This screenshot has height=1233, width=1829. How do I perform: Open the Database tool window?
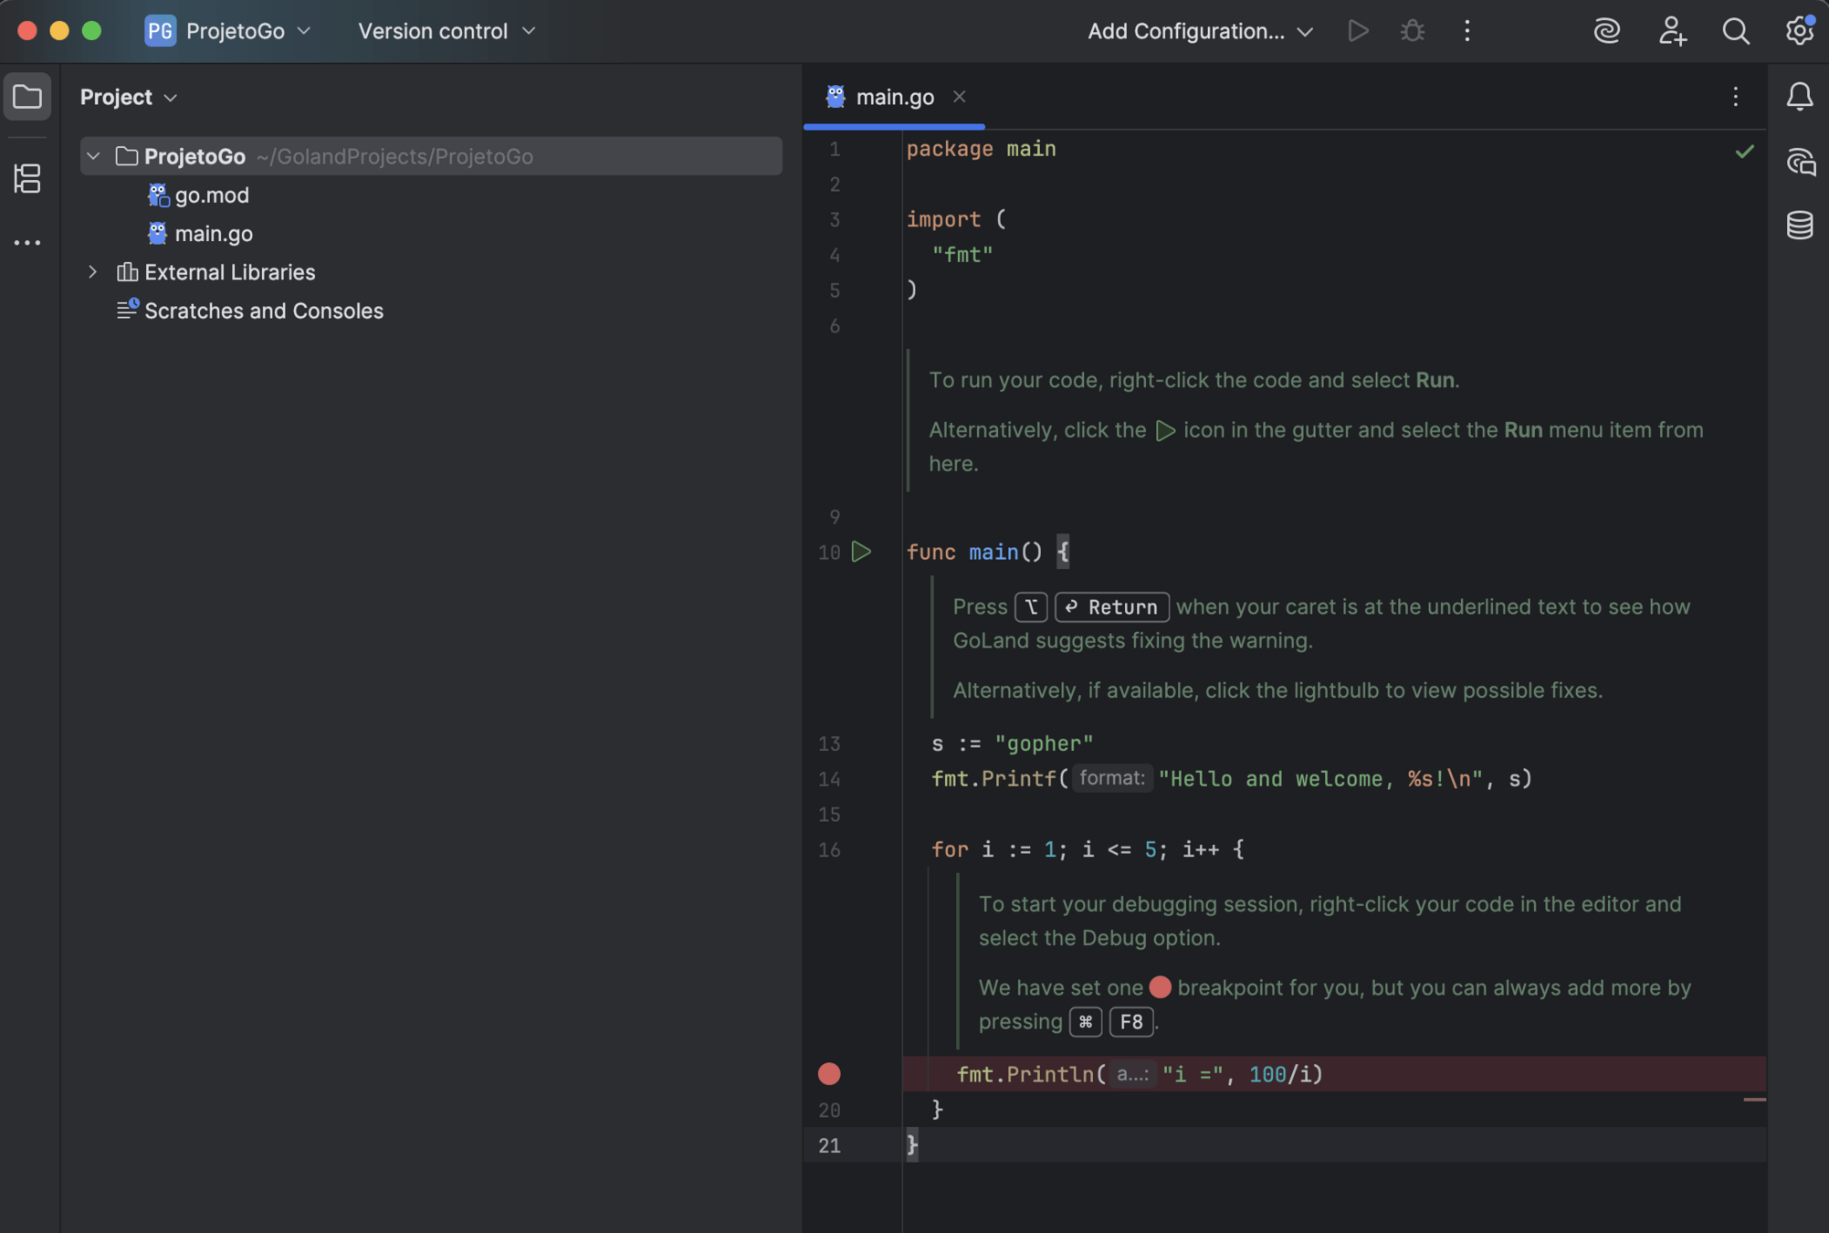coord(1799,225)
